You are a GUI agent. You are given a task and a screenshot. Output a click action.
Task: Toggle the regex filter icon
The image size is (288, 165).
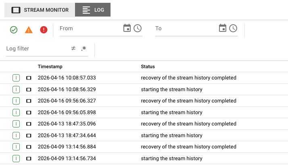pos(84,48)
